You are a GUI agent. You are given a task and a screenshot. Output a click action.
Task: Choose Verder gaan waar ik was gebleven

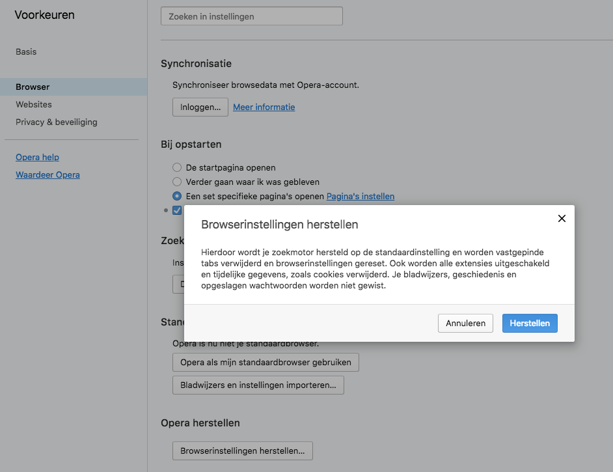coord(177,182)
